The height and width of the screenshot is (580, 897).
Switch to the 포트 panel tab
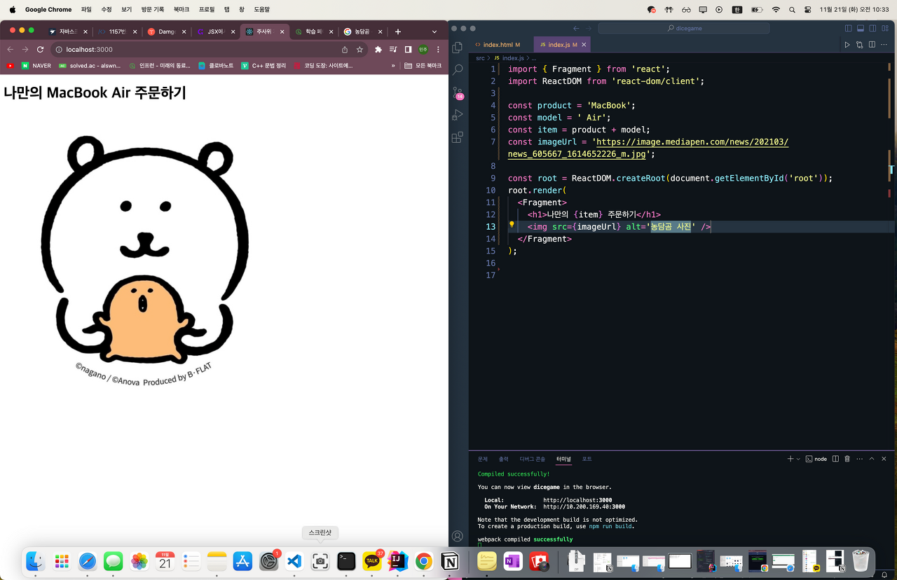[587, 459]
